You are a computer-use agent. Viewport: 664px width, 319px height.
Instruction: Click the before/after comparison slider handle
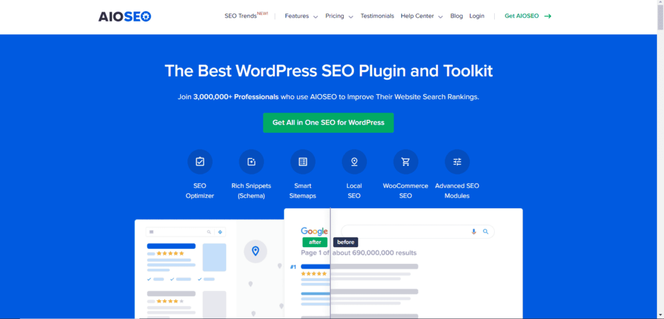[330, 263]
